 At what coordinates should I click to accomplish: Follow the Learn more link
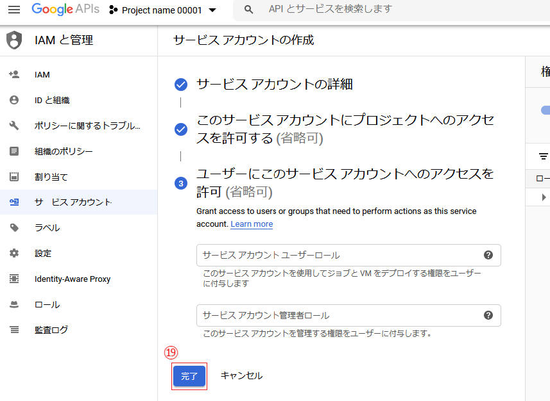tap(252, 224)
